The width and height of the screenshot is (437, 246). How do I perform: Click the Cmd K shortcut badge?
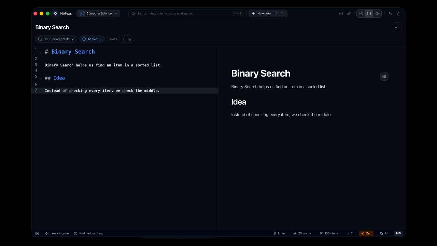point(238,13)
